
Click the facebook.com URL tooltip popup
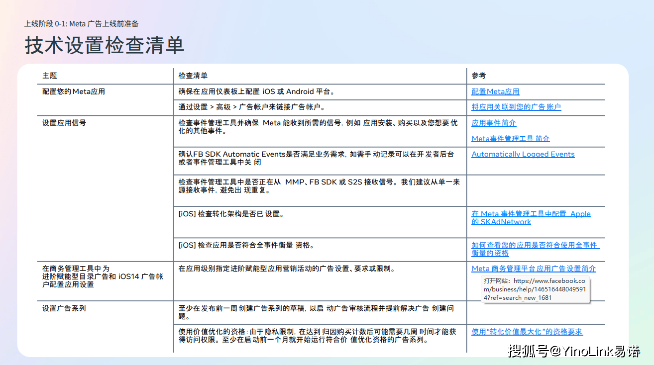[535, 289]
